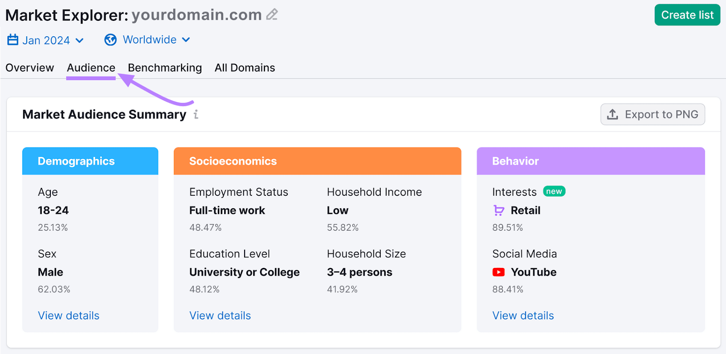The image size is (726, 354).
Task: Open the Benchmarking tab
Action: click(165, 68)
